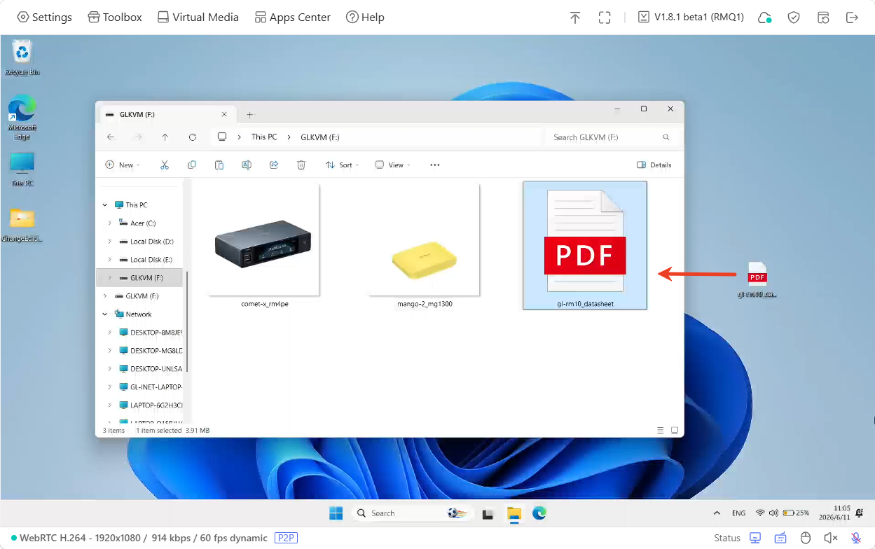
Task: Open the Help menu
Action: (x=365, y=18)
